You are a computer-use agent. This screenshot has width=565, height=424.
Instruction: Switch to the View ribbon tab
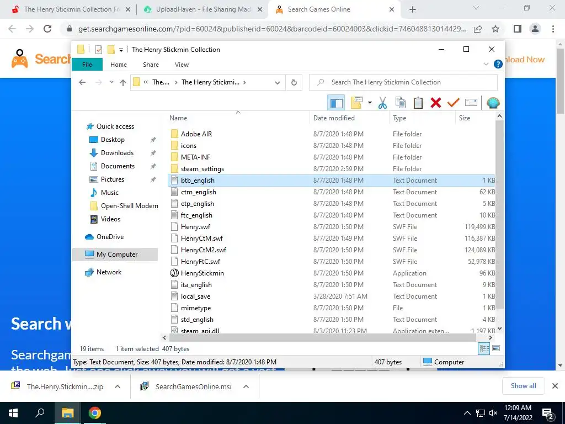pyautogui.click(x=182, y=65)
